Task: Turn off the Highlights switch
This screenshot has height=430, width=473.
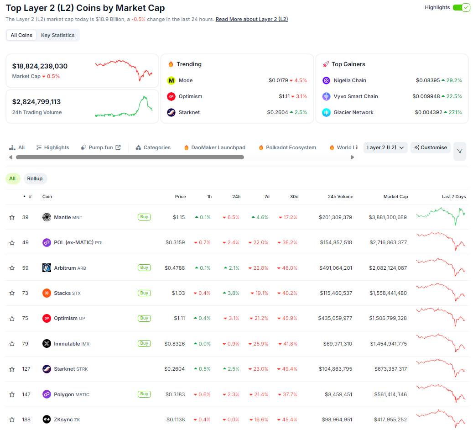Action: pos(461,8)
